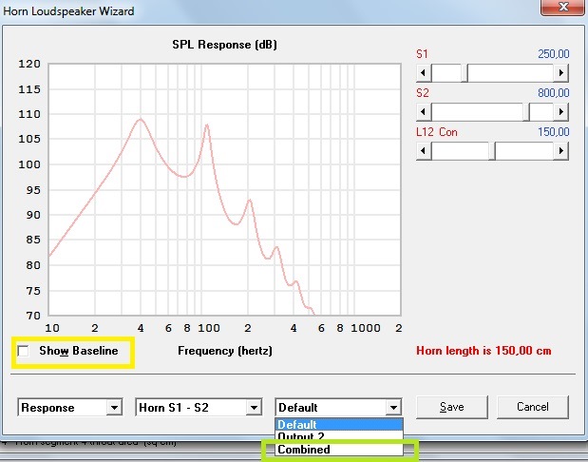Decrease S1 with the left arrow
588x462 pixels.
point(424,73)
